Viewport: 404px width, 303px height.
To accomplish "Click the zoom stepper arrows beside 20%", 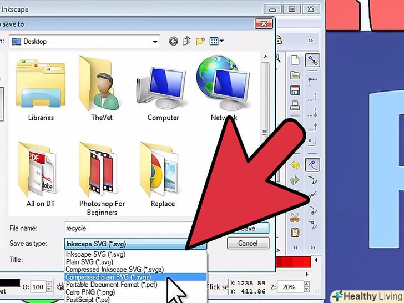I will coord(306,286).
